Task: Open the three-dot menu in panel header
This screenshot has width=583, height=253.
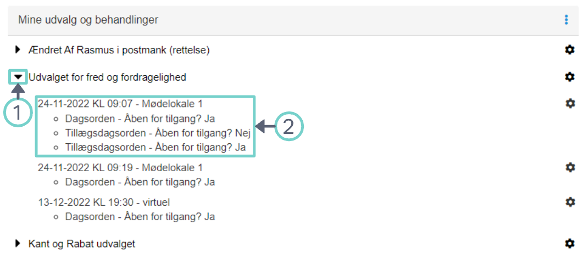Action: click(x=567, y=20)
